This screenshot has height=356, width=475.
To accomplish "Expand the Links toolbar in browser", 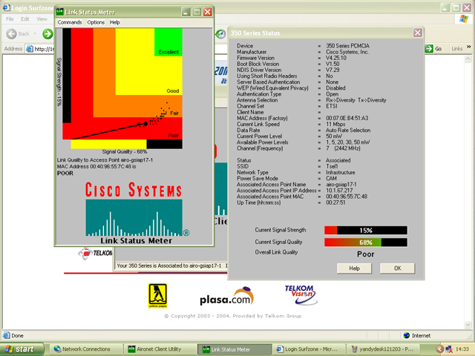I will tap(458, 48).
